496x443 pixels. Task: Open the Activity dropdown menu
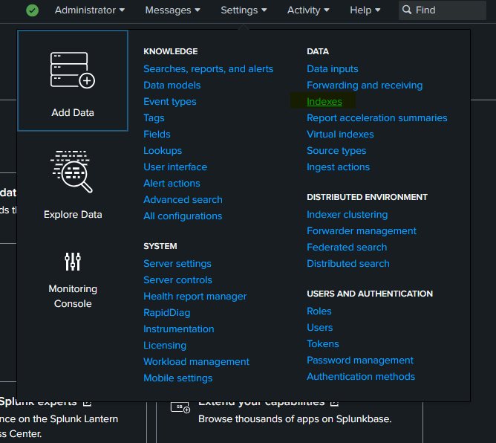pyautogui.click(x=308, y=10)
